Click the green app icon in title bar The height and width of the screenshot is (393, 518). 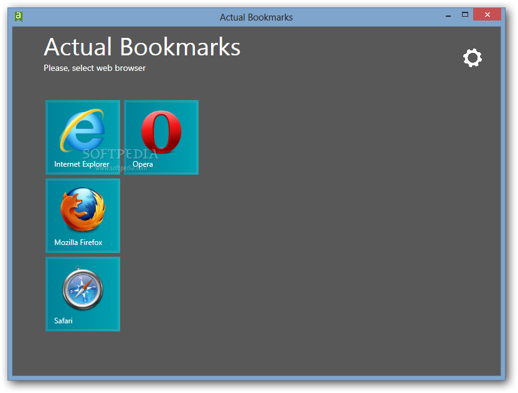[19, 17]
